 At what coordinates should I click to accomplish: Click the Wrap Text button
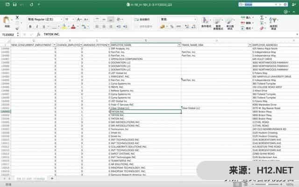[x=142, y=19]
